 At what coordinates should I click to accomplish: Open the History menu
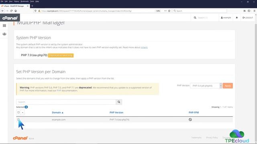pos(16,1)
